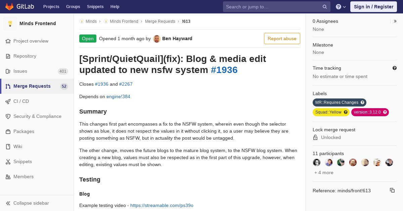Click the first participant avatar
This screenshot has width=403, height=211.
click(317, 162)
